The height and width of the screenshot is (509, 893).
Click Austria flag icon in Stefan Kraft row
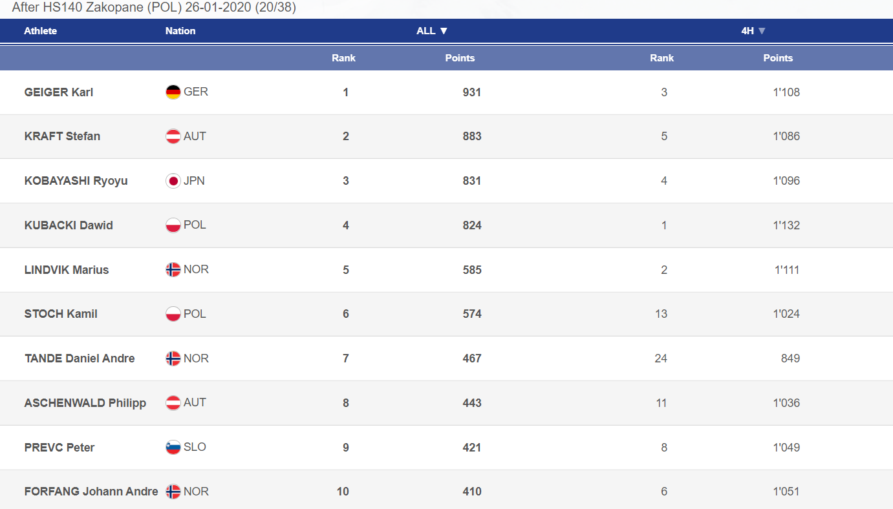point(173,136)
